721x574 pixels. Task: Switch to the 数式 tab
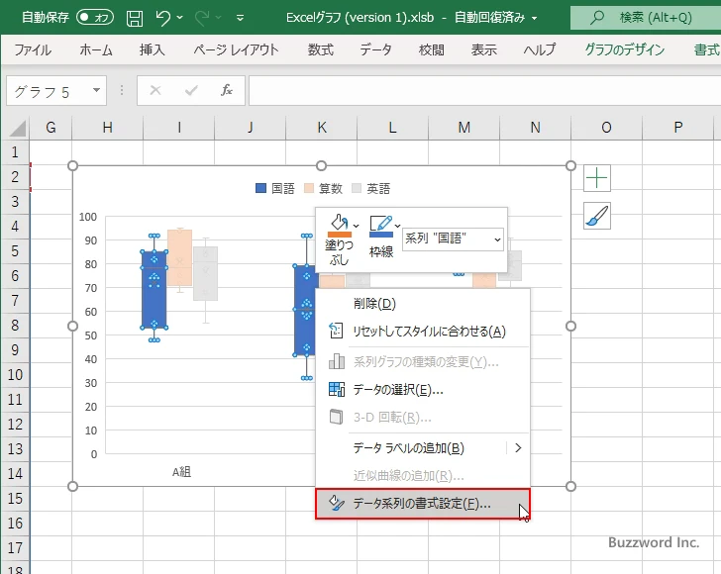[321, 49]
